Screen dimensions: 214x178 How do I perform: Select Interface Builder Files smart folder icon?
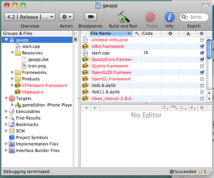[12, 150]
